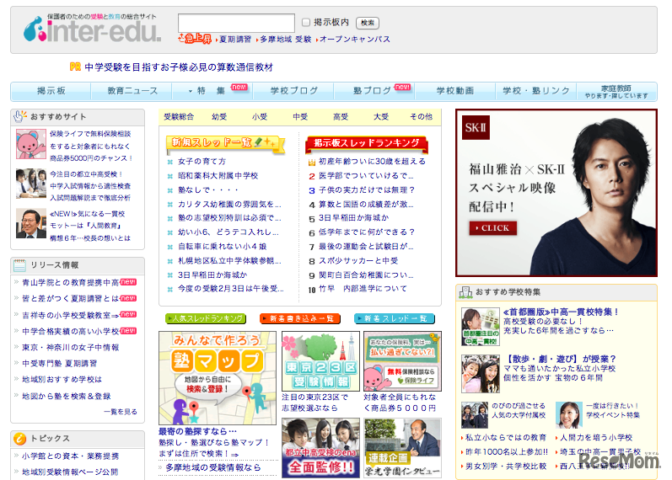Open 【散歩・劇・遊び】が授業？ feature
This screenshot has width=672, height=480.
coord(561,359)
